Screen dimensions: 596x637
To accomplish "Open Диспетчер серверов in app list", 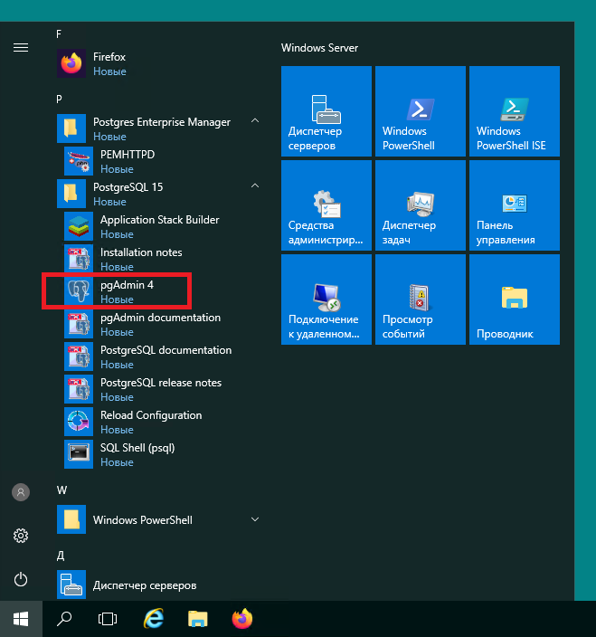I will [158, 585].
